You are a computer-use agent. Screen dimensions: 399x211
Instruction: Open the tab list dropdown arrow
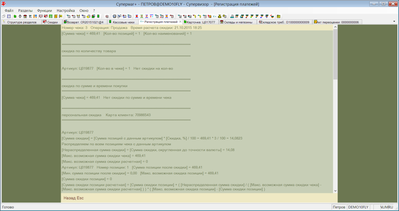pyautogui.click(x=394, y=22)
